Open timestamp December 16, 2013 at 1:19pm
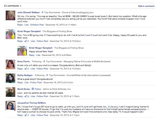Image resolution: width=163 pixels, height=118 pixels. pyautogui.click(x=65, y=96)
